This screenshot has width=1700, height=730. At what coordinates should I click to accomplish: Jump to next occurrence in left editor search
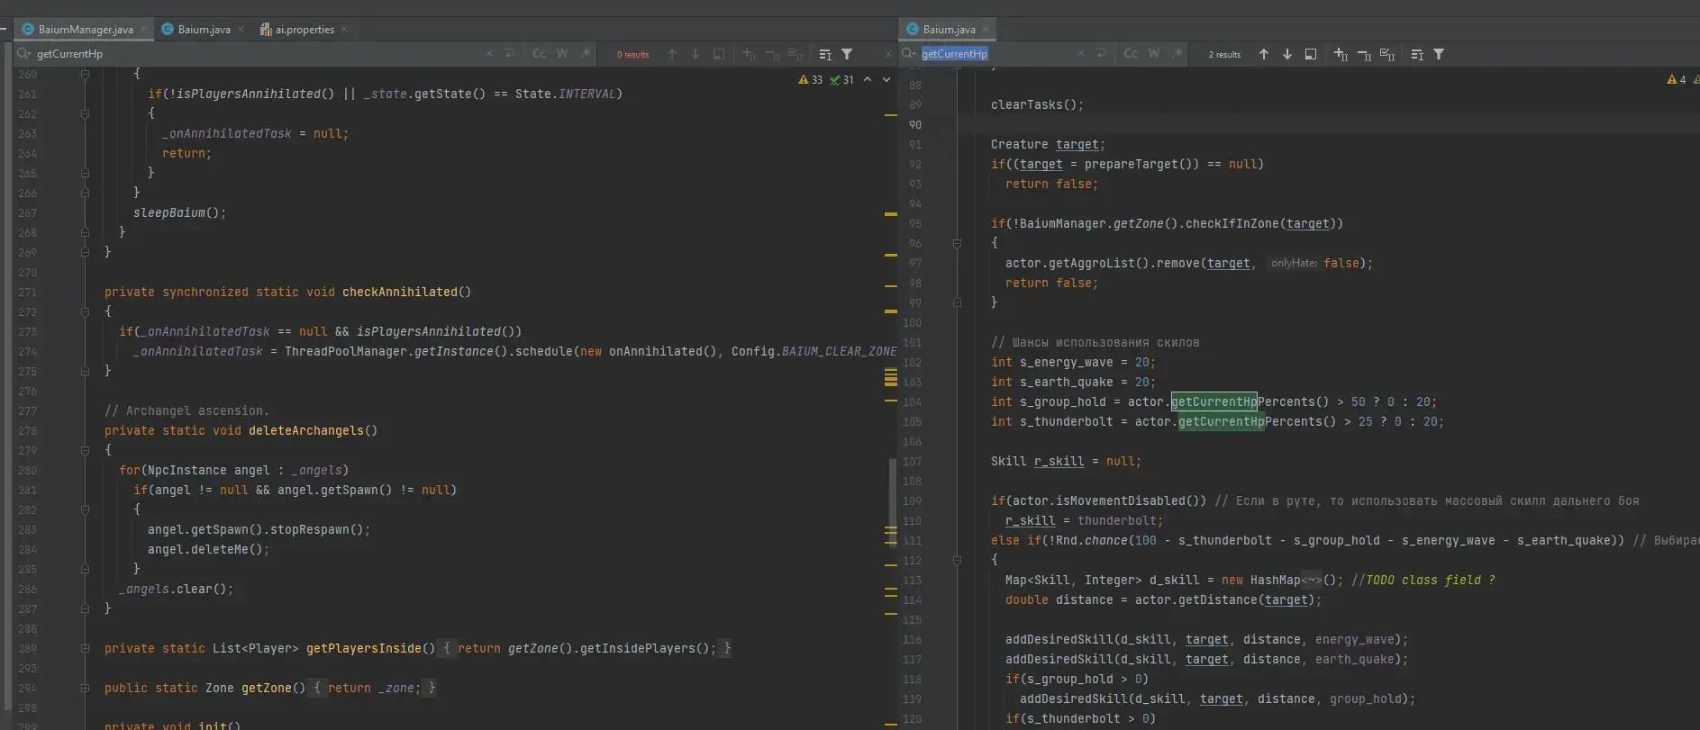(x=695, y=54)
